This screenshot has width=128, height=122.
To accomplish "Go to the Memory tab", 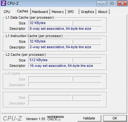I will tap(58, 12).
